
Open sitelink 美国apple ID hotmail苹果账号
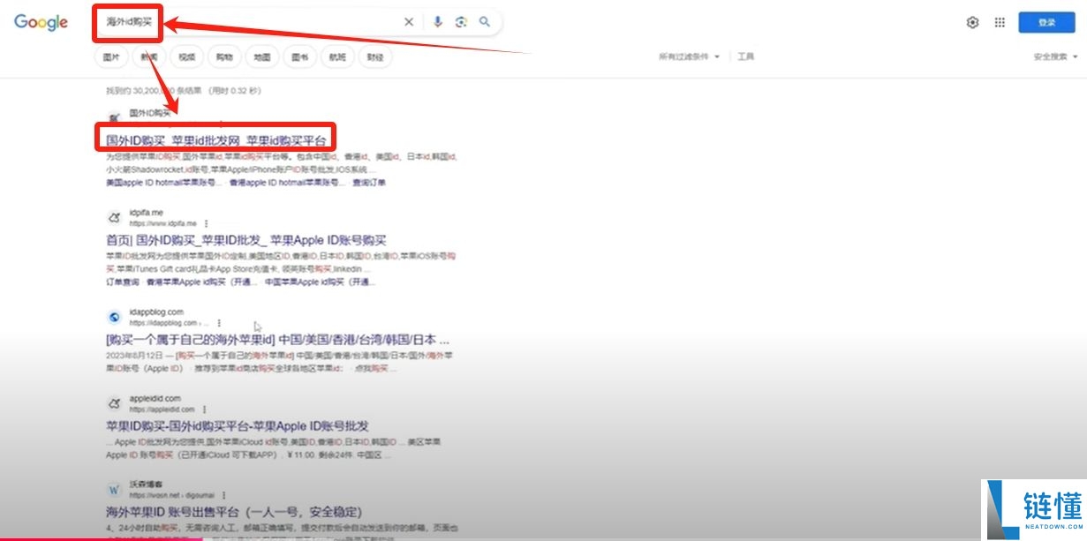coord(162,183)
